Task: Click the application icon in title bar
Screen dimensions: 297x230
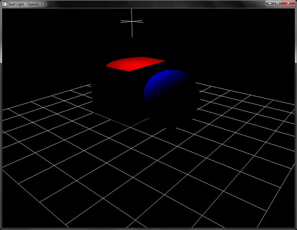Action: coord(4,4)
